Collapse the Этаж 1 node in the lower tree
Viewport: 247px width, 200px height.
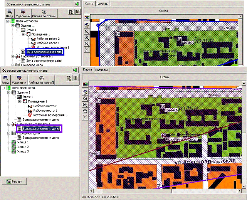pos(14,97)
